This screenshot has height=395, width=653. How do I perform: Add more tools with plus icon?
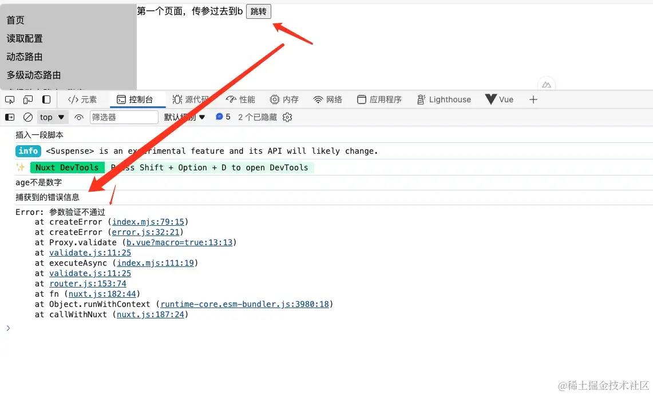(x=533, y=100)
